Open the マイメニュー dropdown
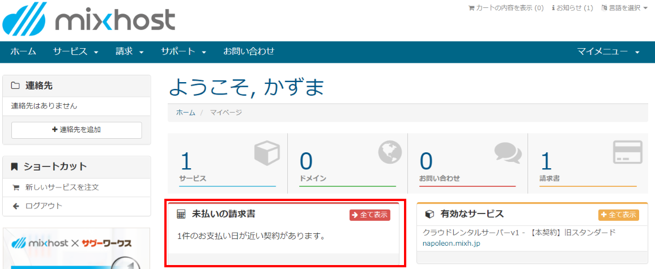This screenshot has height=269, width=655. [x=608, y=52]
